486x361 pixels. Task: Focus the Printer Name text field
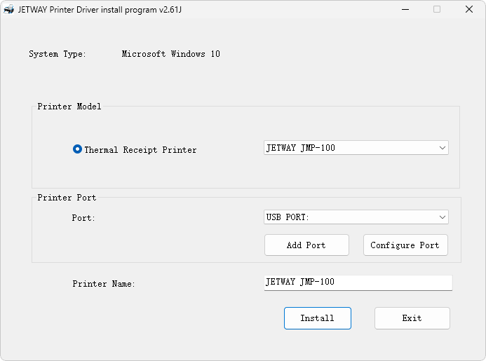358,282
